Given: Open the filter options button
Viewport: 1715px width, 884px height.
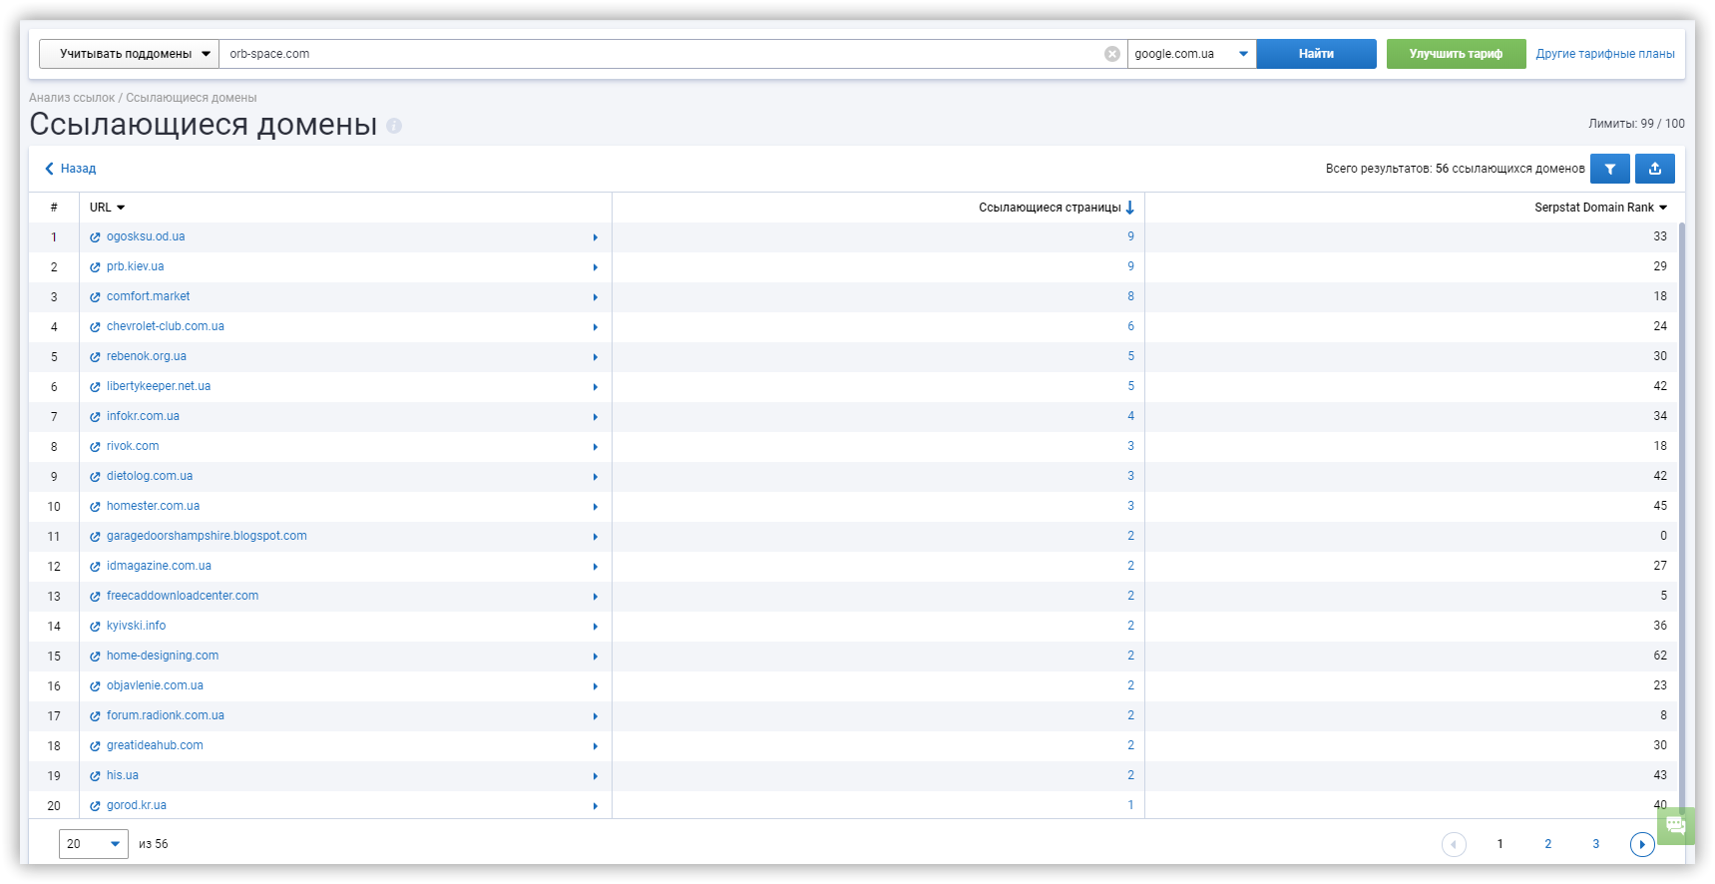Looking at the screenshot, I should coord(1609,169).
